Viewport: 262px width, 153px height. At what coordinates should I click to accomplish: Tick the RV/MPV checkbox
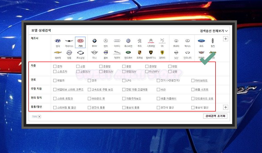tap(147, 71)
